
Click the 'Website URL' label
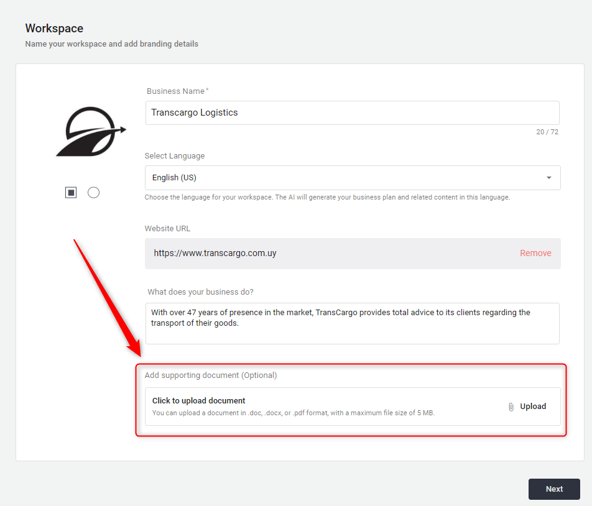pyautogui.click(x=167, y=229)
